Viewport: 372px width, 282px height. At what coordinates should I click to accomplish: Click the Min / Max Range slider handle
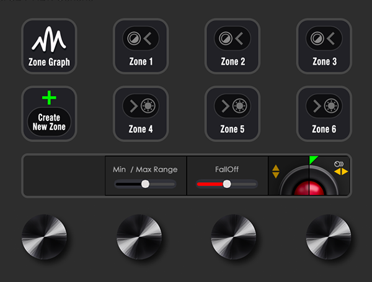click(x=145, y=184)
